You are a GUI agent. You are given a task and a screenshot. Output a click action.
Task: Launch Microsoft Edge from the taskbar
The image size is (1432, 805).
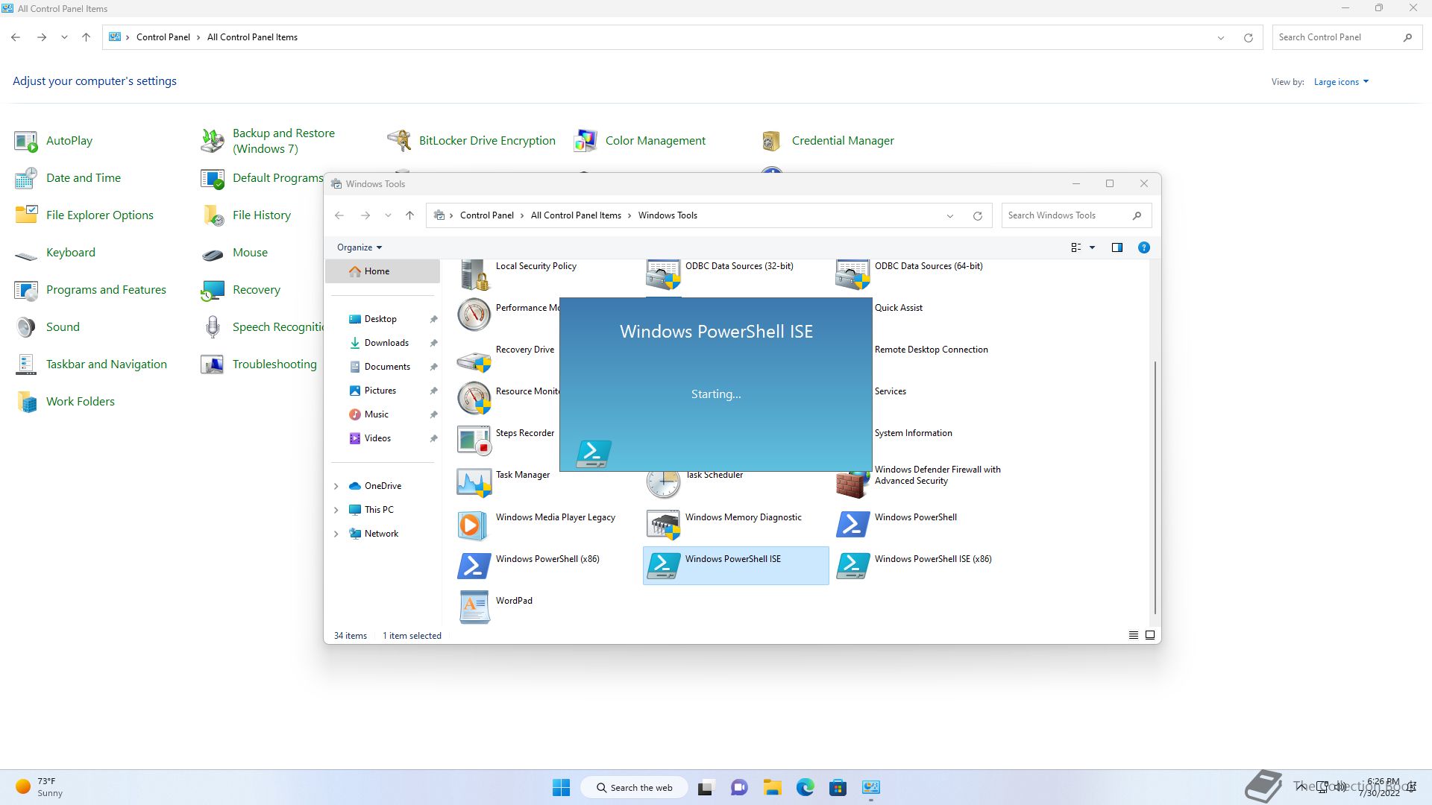tap(805, 788)
